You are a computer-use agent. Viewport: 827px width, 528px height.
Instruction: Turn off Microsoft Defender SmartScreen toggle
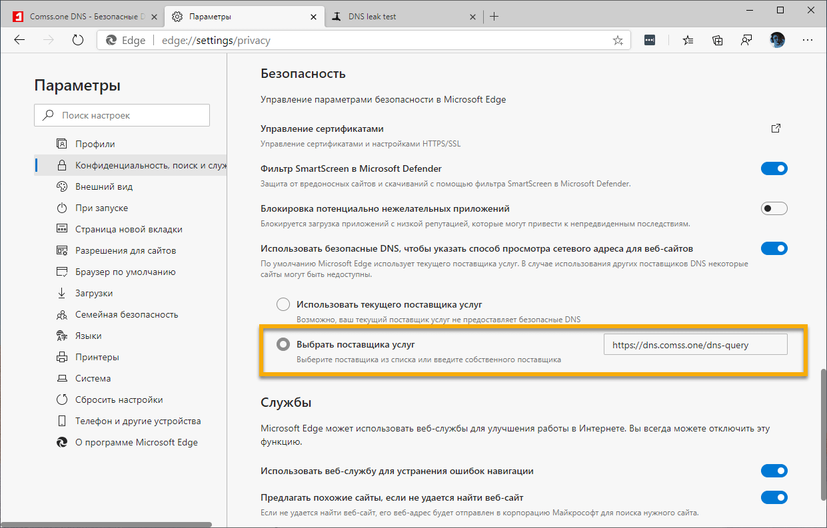click(x=774, y=168)
